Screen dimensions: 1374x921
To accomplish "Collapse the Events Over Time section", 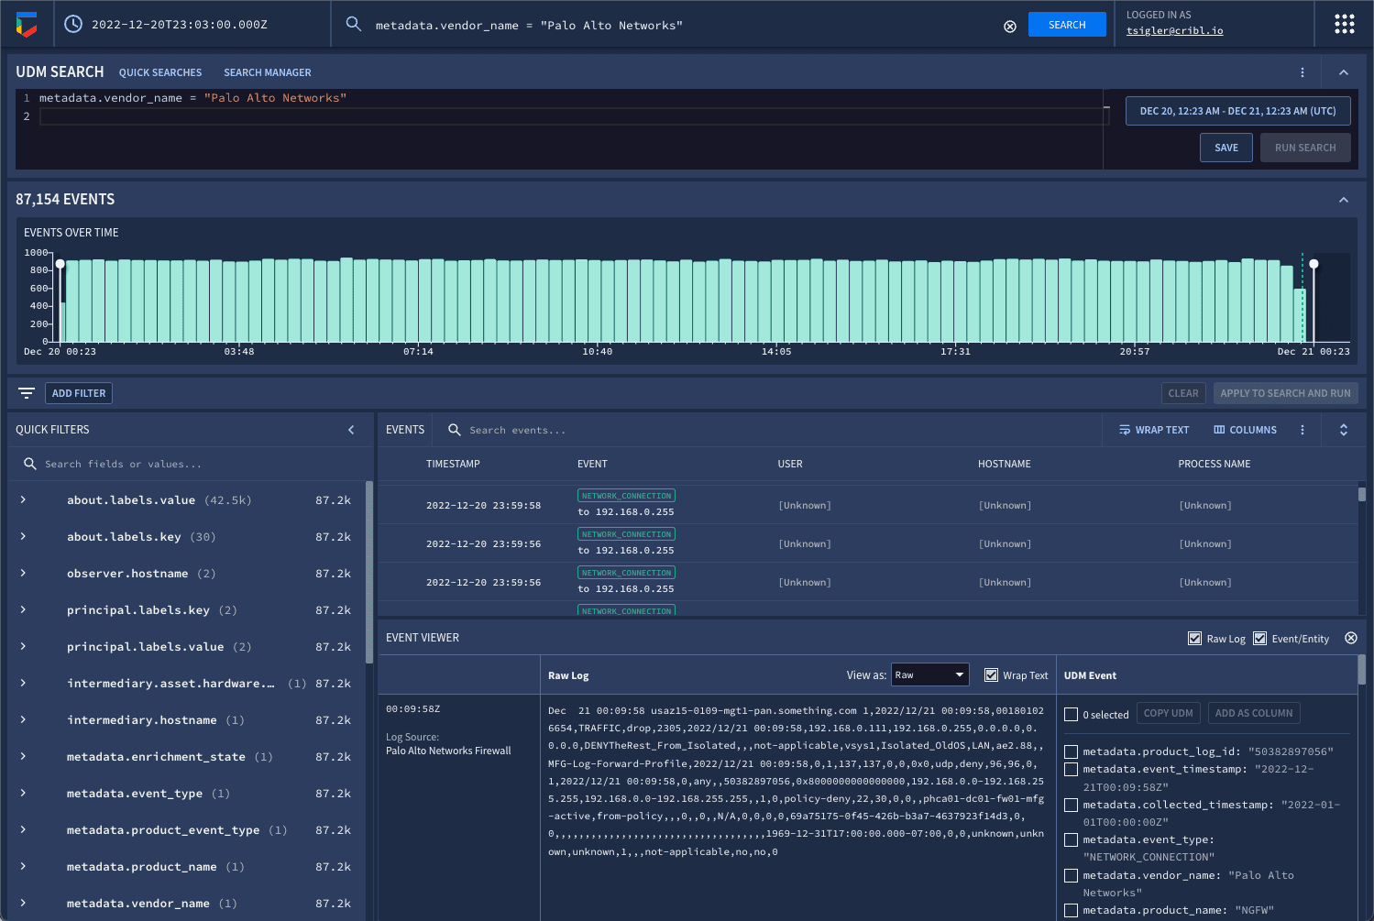I will coord(1343,200).
